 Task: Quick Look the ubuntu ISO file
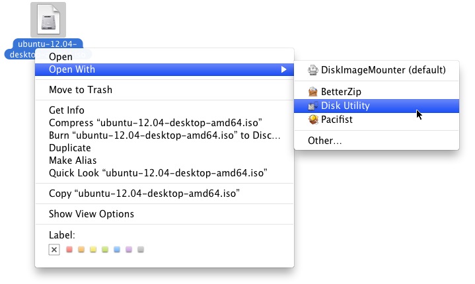tap(164, 173)
